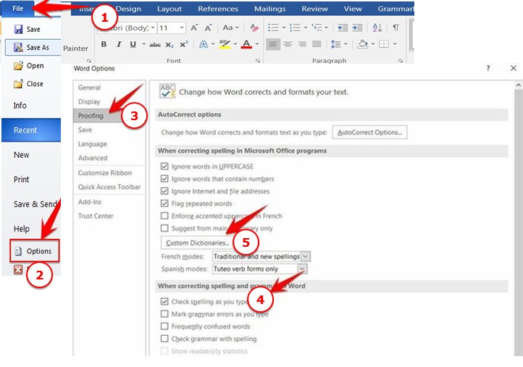Open Custom Dictionaries button
The image size is (523, 367).
198,242
